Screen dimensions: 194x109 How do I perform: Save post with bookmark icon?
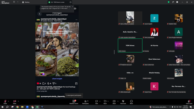click(76, 84)
